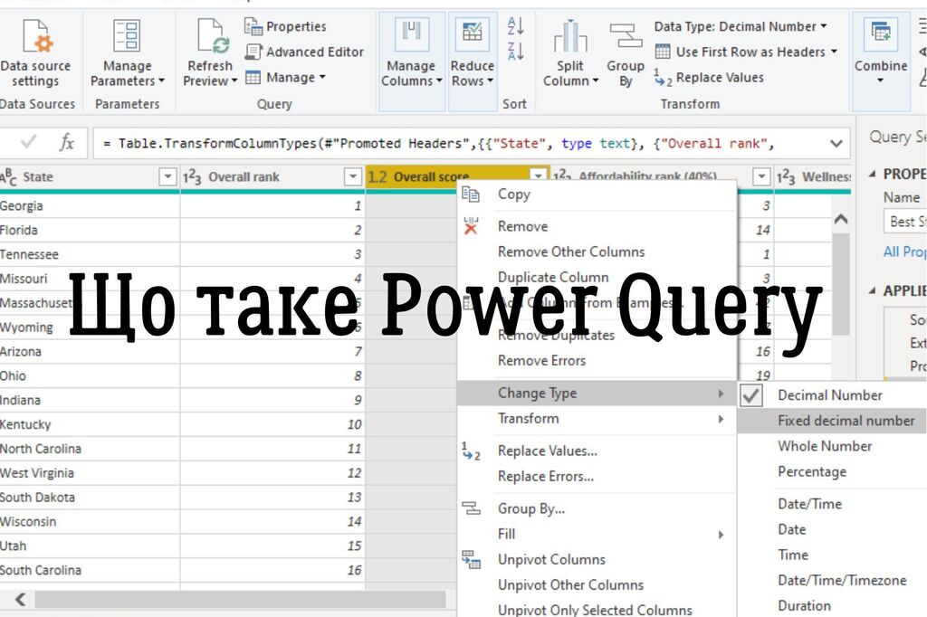Screen dimensions: 927x617
Task: Open the Overall rank column filter dropdown
Action: click(353, 176)
